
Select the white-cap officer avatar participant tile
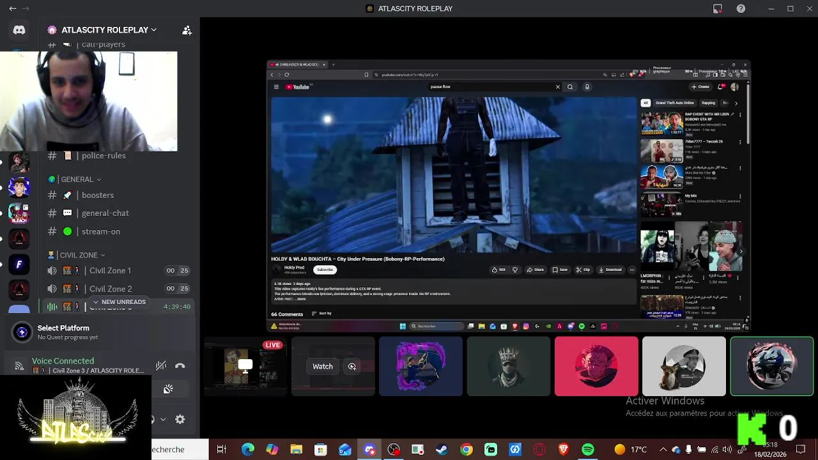[684, 366]
